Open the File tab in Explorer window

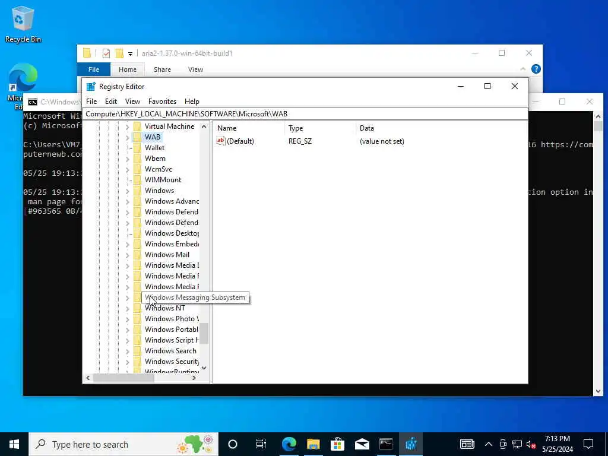pyautogui.click(x=94, y=69)
